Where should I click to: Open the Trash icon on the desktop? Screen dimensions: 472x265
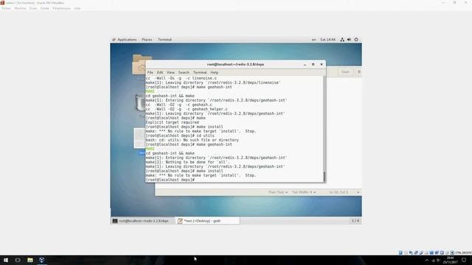click(140, 102)
